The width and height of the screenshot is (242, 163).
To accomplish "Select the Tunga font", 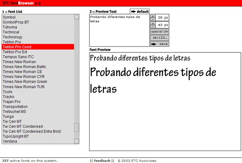I will [x=38, y=116].
